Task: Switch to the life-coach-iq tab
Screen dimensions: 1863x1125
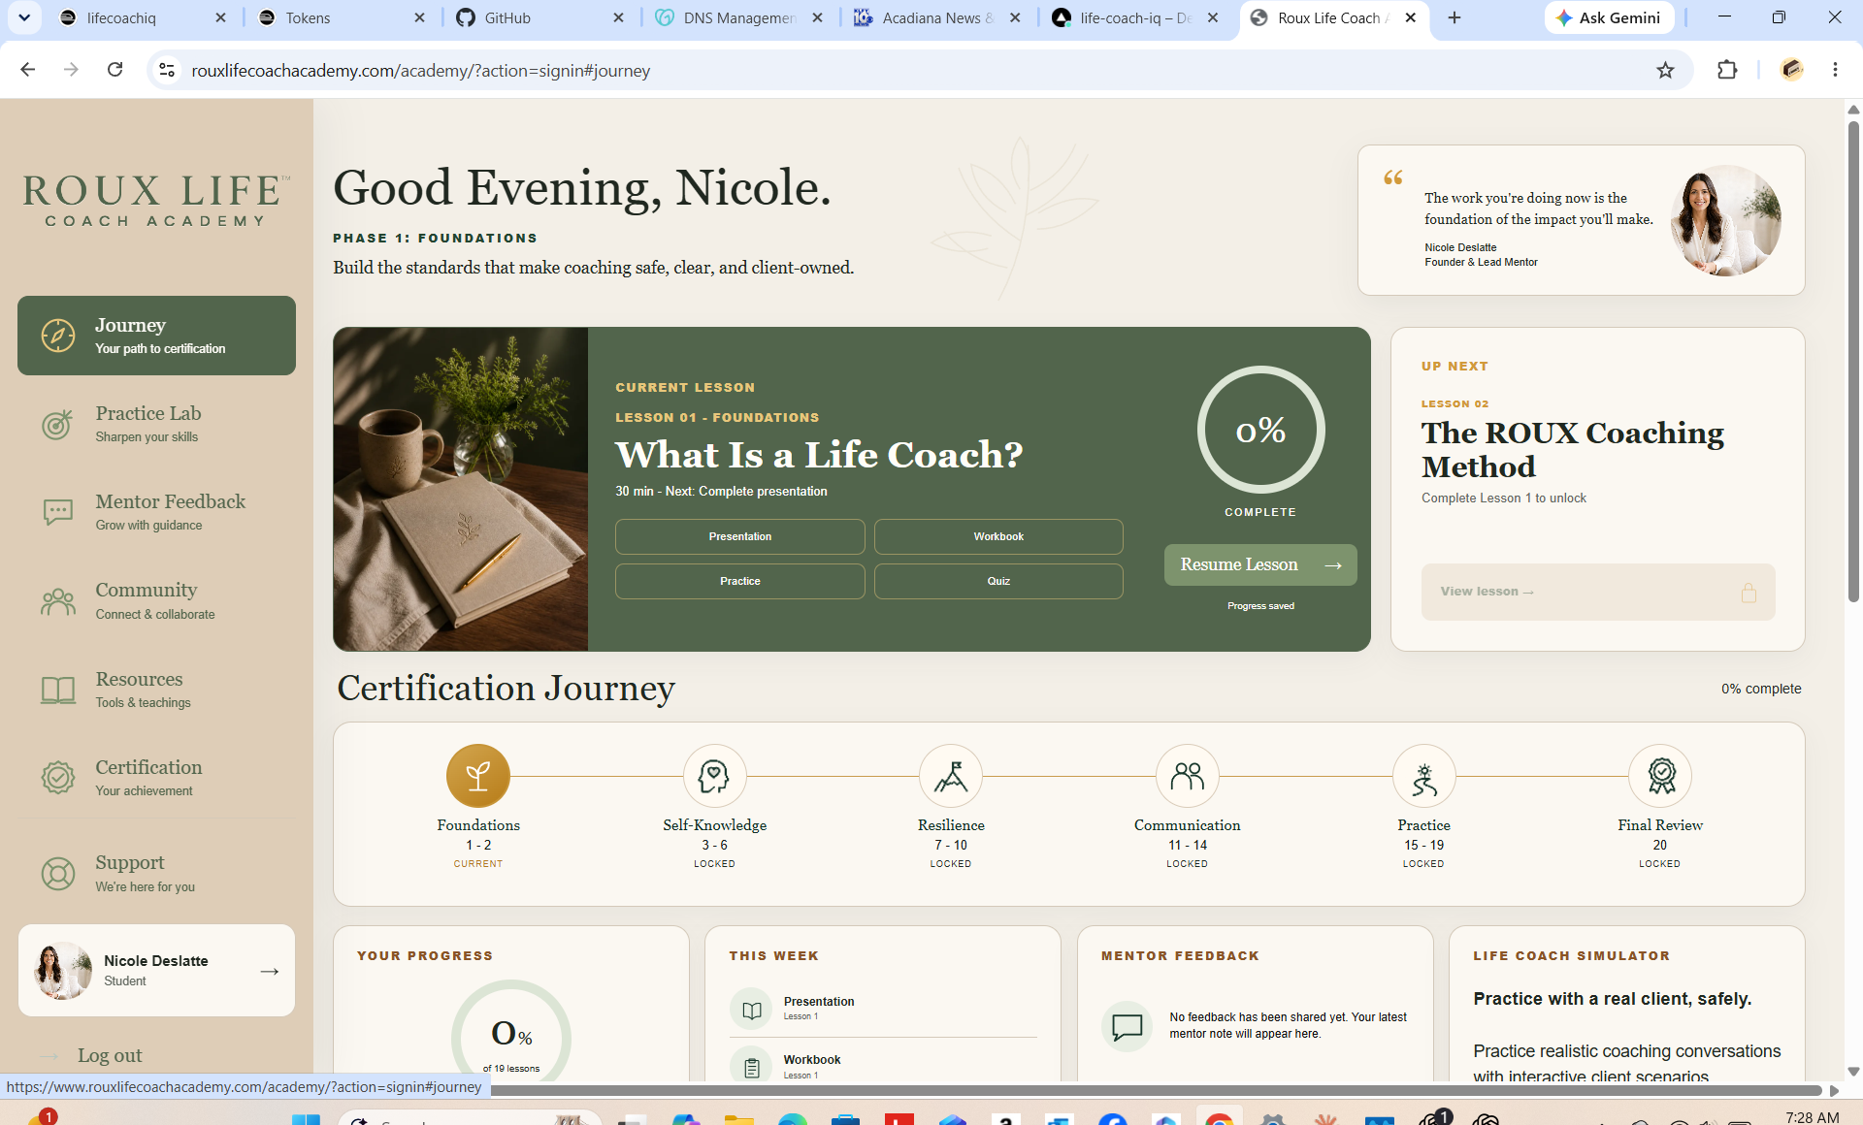Action: click(x=1136, y=17)
